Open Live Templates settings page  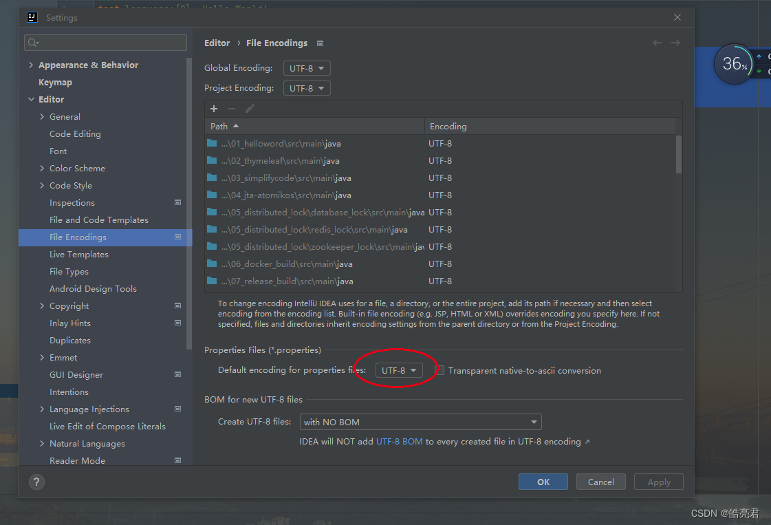[78, 255]
